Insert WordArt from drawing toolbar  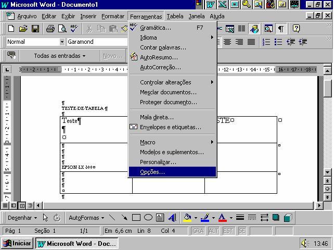[x=172, y=218]
